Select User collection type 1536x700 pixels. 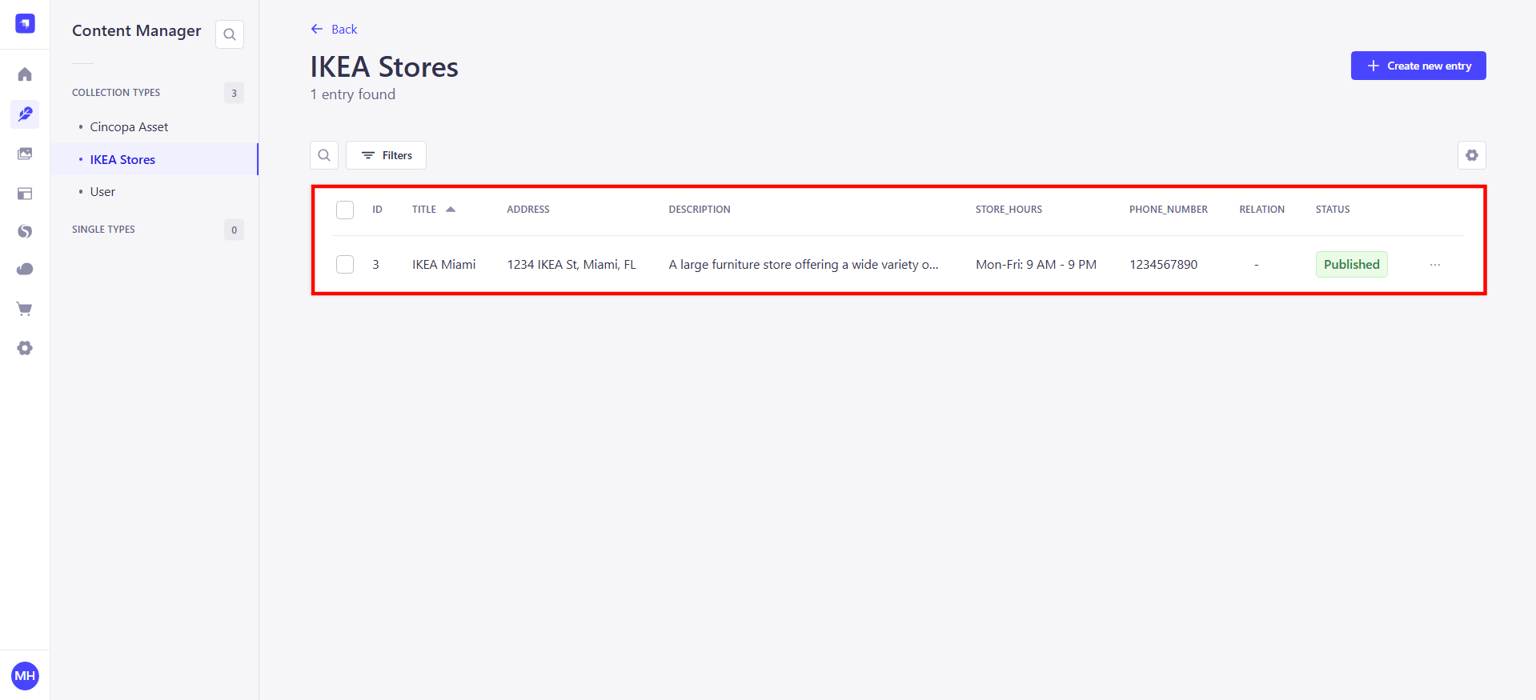[x=102, y=192]
